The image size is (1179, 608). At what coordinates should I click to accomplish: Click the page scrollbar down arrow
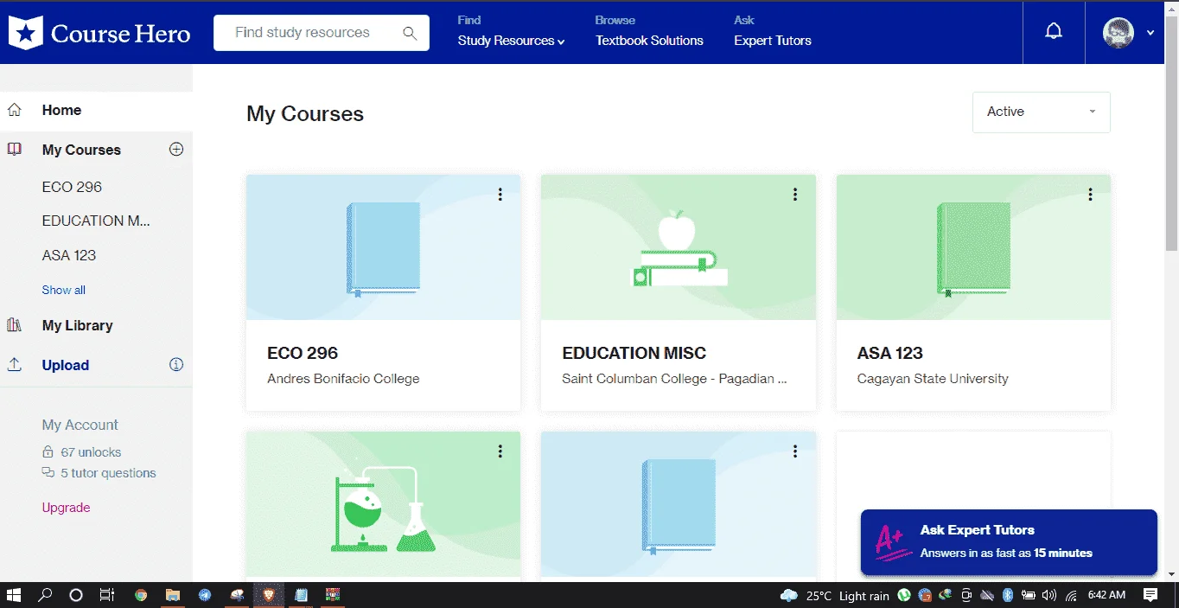click(x=1171, y=573)
